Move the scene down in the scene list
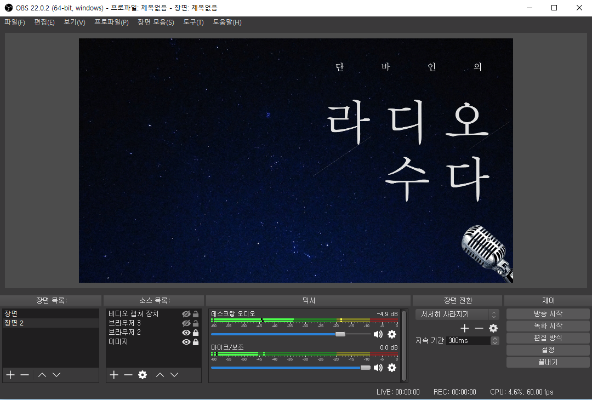The height and width of the screenshot is (400, 592). coord(56,375)
